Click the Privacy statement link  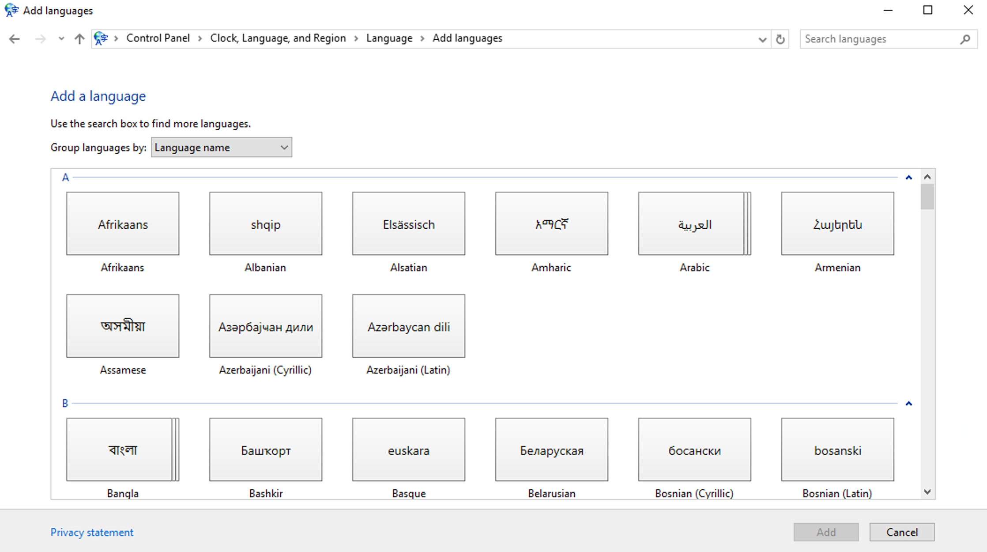tap(91, 532)
